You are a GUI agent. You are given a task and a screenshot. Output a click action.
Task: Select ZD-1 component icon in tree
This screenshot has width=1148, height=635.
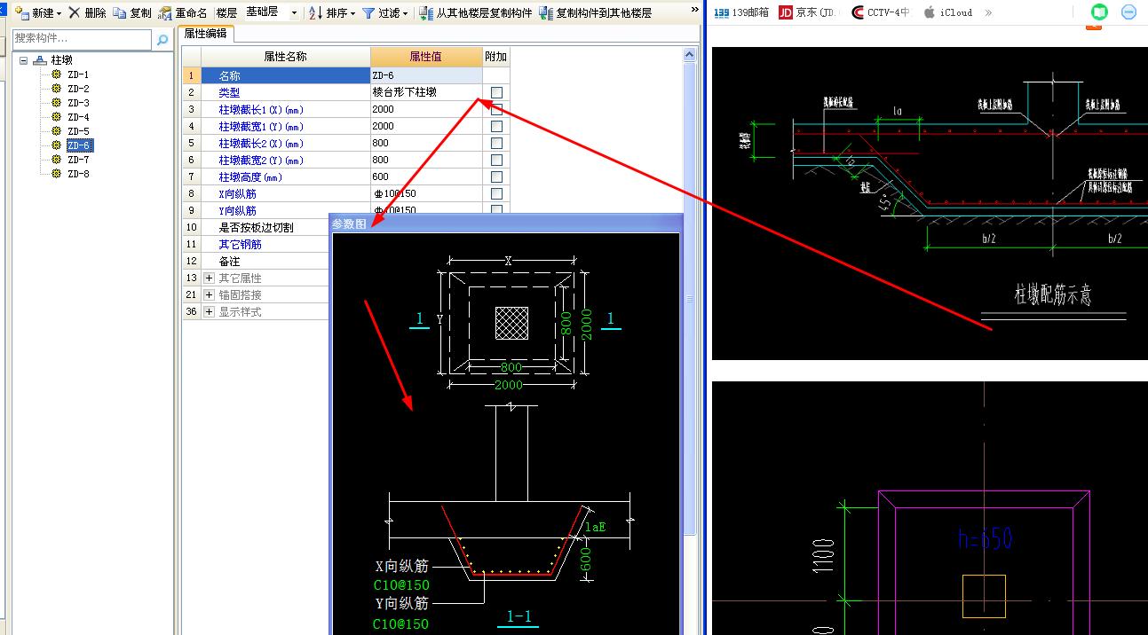coord(57,74)
